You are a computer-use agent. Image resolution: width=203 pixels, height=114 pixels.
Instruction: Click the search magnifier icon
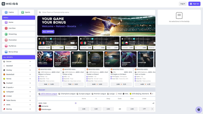click(40, 12)
